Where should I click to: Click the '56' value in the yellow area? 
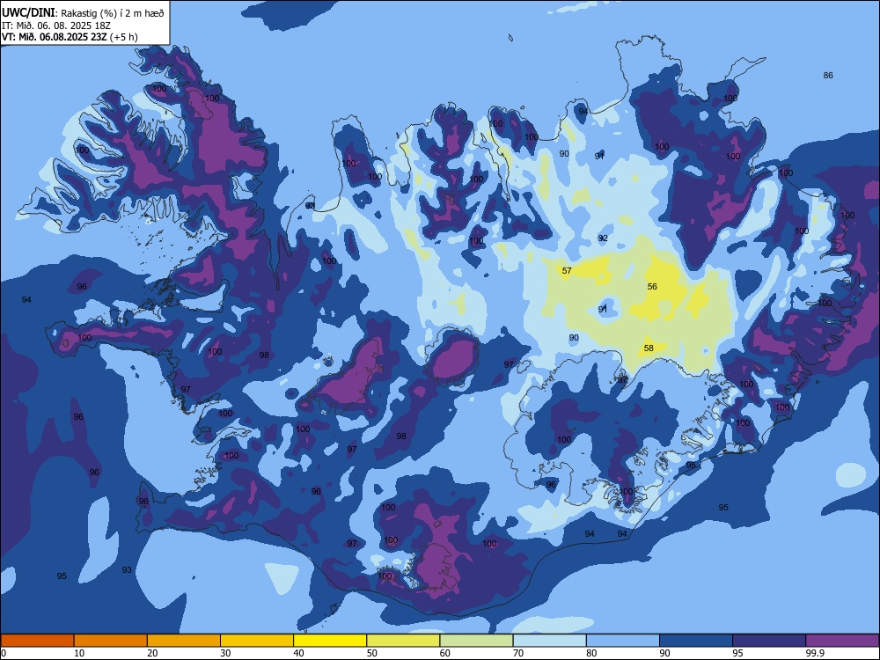point(652,286)
